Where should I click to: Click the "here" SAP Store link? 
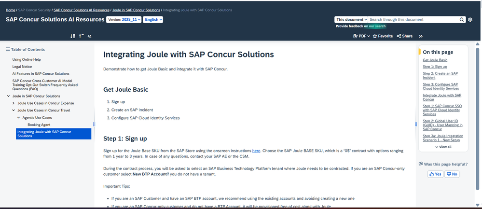pyautogui.click(x=256, y=151)
